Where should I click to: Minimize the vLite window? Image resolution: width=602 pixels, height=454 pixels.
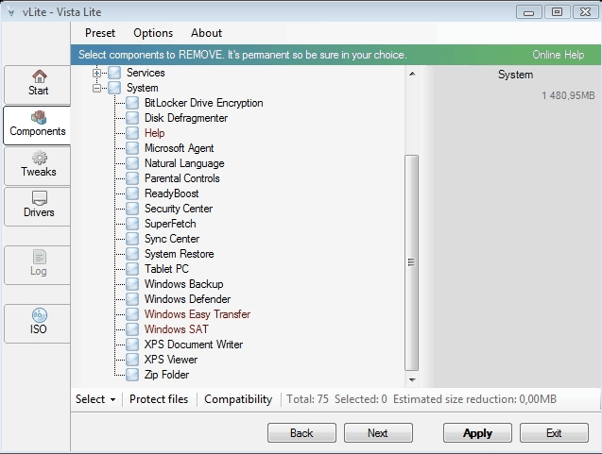528,12
